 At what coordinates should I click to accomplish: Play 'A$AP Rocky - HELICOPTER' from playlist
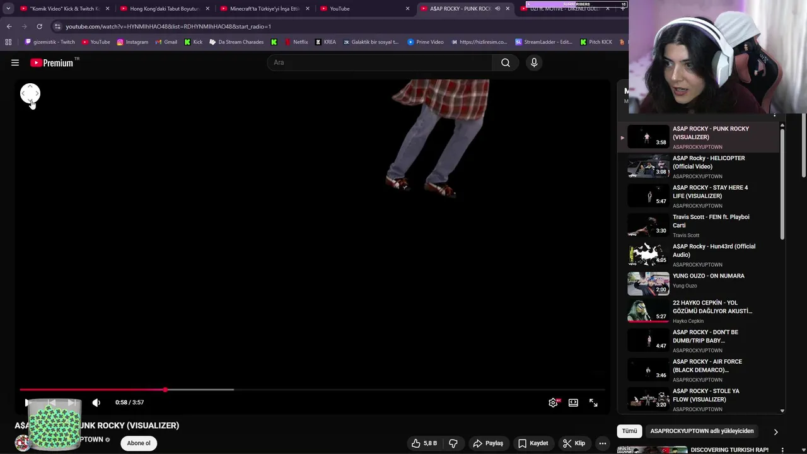click(700, 166)
